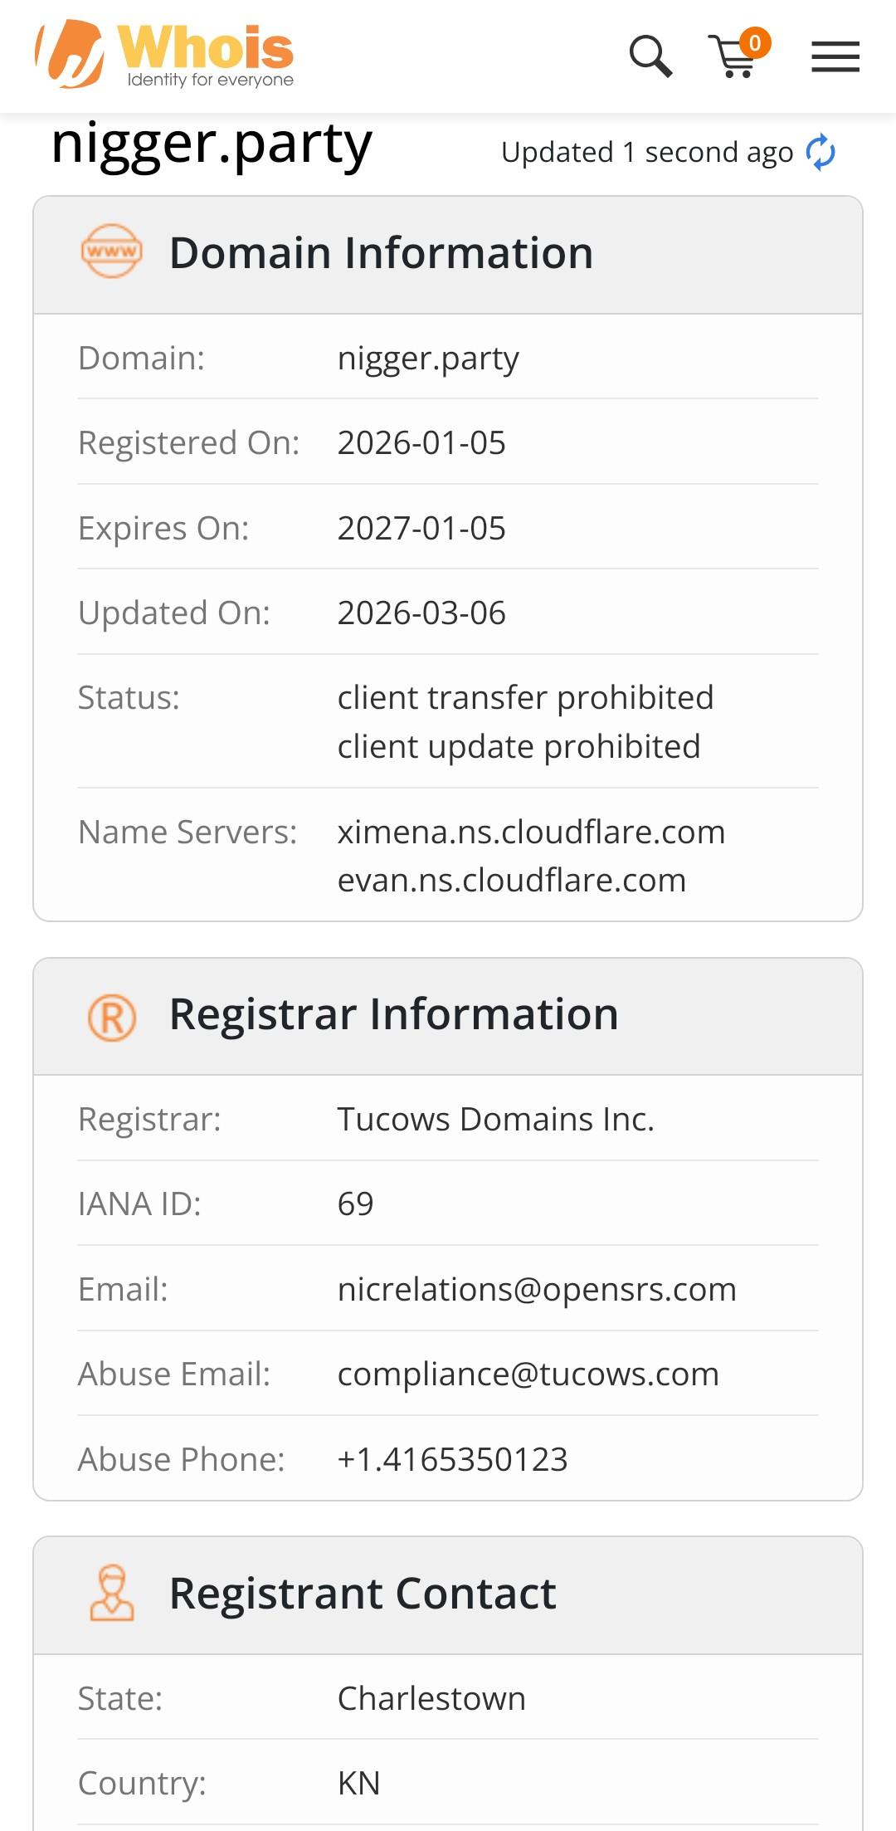Click the www globe icon
This screenshot has width=896, height=1831.
[x=112, y=251]
